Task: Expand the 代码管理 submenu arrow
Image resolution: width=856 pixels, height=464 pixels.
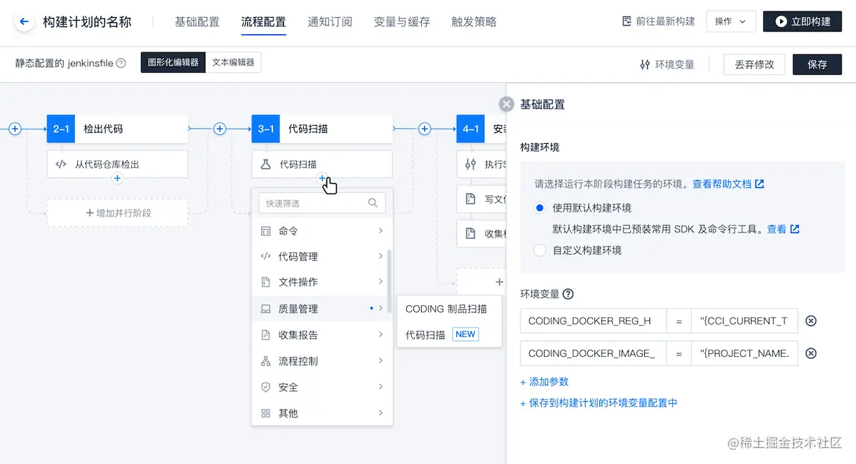Action: click(x=380, y=256)
